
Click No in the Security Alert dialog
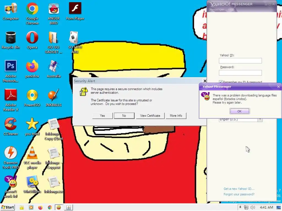124,116
